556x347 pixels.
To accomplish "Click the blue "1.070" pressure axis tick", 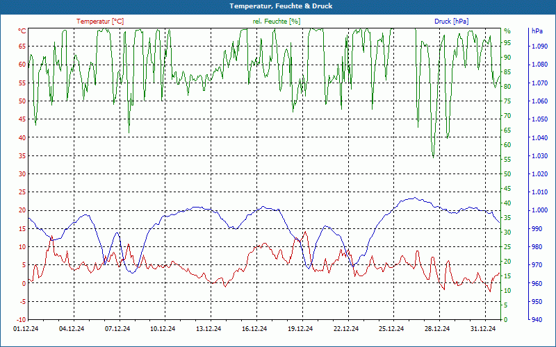I will tap(540, 83).
